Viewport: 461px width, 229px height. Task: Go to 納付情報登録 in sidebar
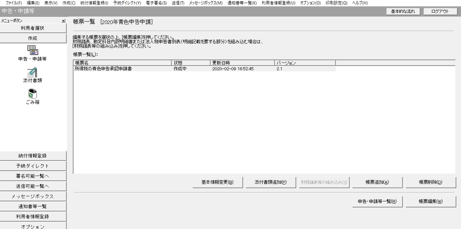(x=33, y=156)
